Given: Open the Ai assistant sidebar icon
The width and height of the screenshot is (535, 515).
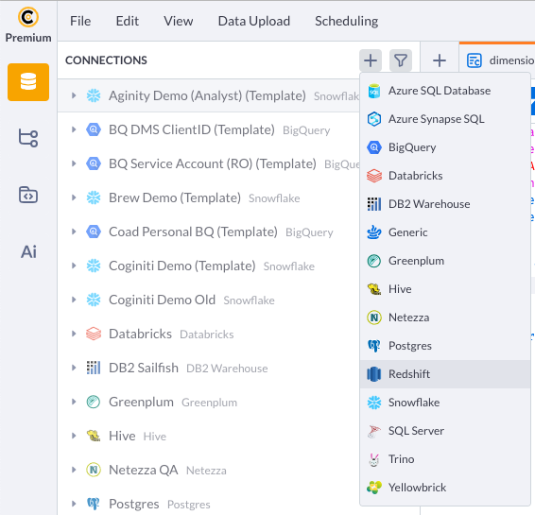Looking at the screenshot, I should [28, 252].
